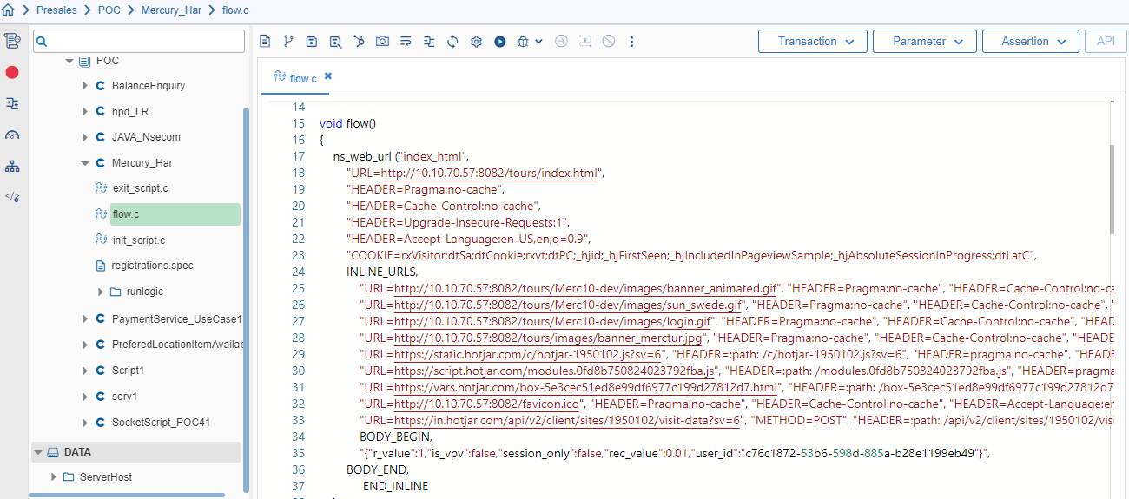This screenshot has height=499, width=1129.
Task: Expand the runlogic folder
Action: (102, 292)
